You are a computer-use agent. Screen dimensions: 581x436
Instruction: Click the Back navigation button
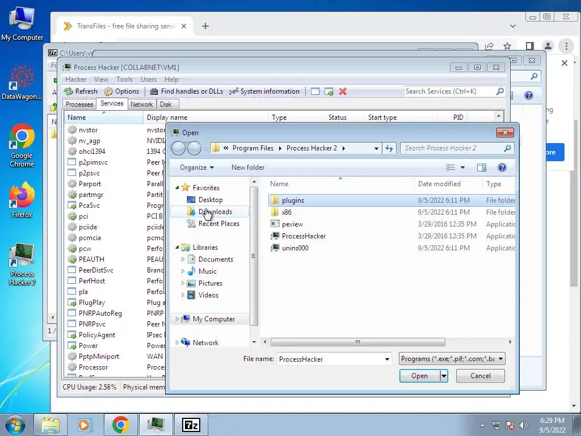178,148
